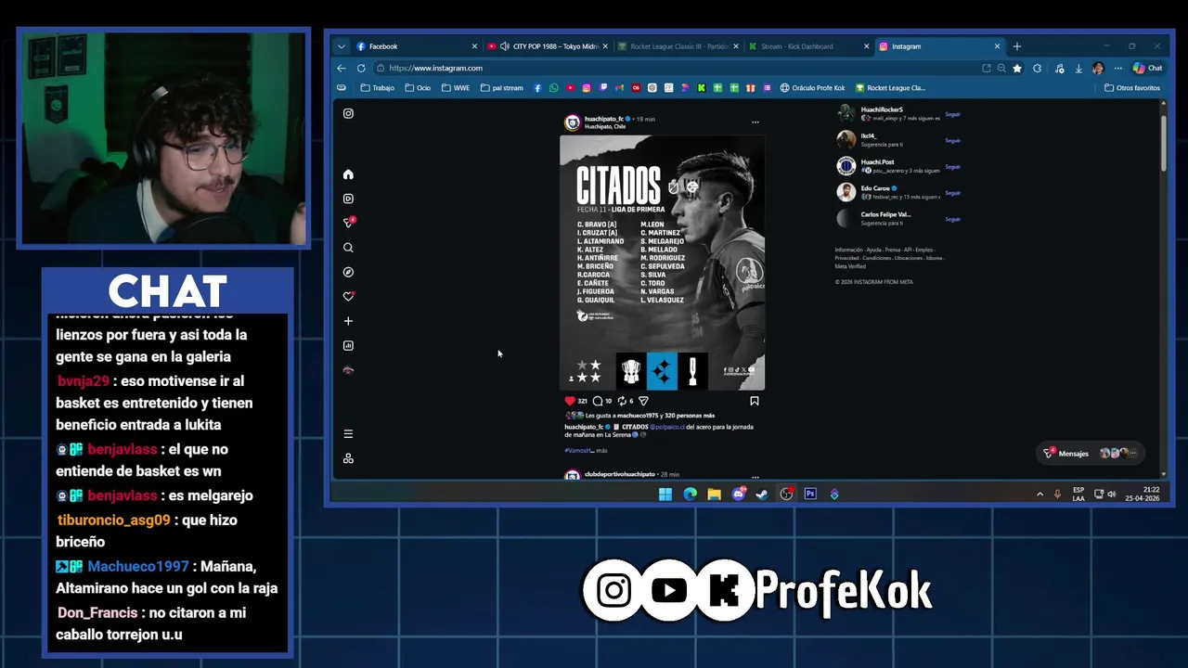Open the Reels icon in Instagram sidebar
1188x668 pixels.
[x=348, y=199]
